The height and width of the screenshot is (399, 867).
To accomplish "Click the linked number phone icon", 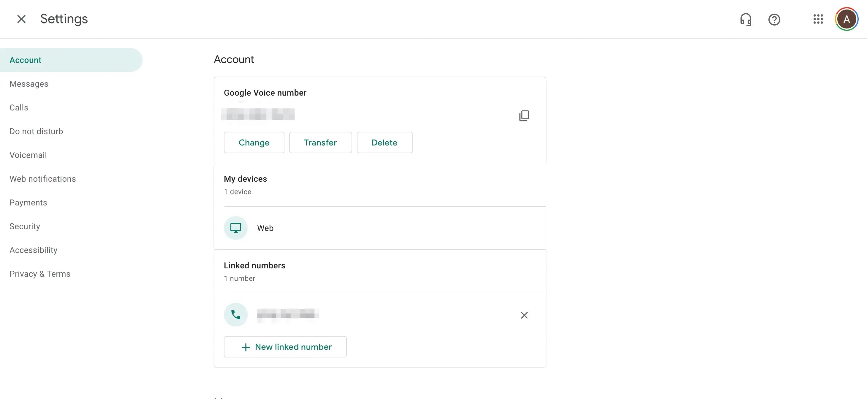I will pos(235,315).
